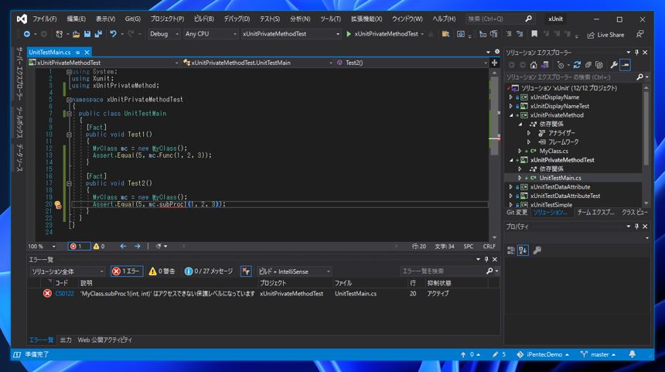Click the New Project toolbar icon
This screenshot has width=665, height=372.
point(59,34)
